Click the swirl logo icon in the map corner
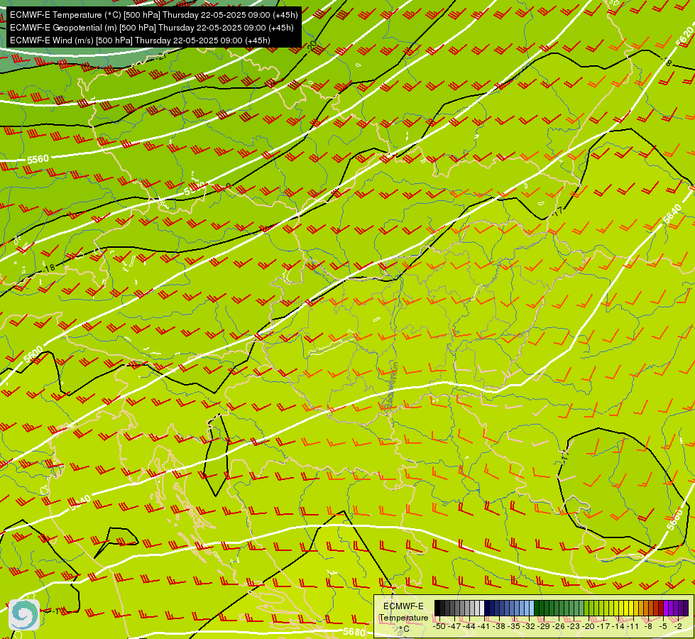 pyautogui.click(x=24, y=615)
